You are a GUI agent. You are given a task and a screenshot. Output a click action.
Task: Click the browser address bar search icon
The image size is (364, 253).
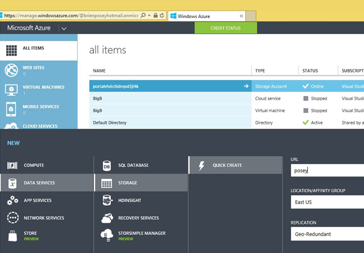tap(143, 15)
